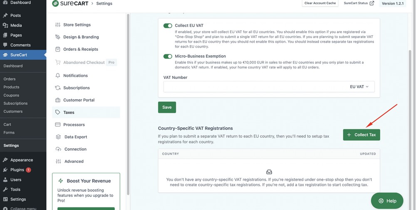Click the Orders & Receipts bag icon

point(58,49)
